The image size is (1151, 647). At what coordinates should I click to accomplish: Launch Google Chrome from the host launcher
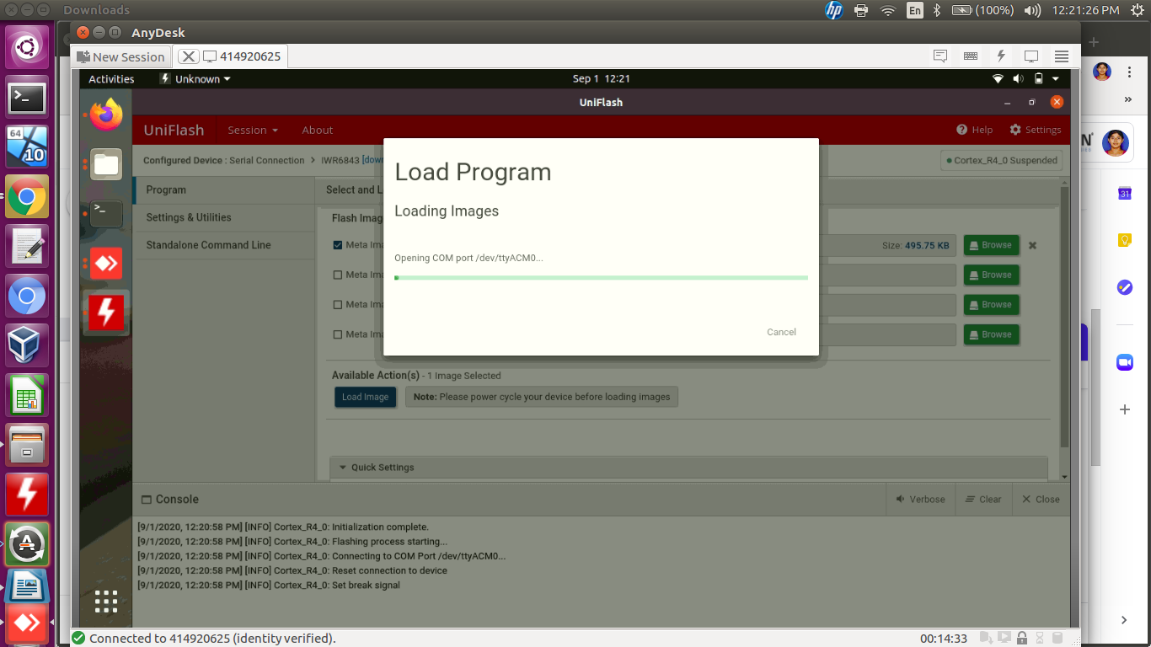tap(27, 197)
